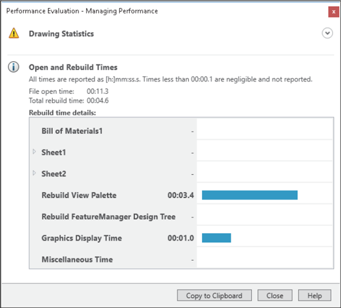The width and height of the screenshot is (341, 308).
Task: Select the Sheet1 row label
Action: 53,153
